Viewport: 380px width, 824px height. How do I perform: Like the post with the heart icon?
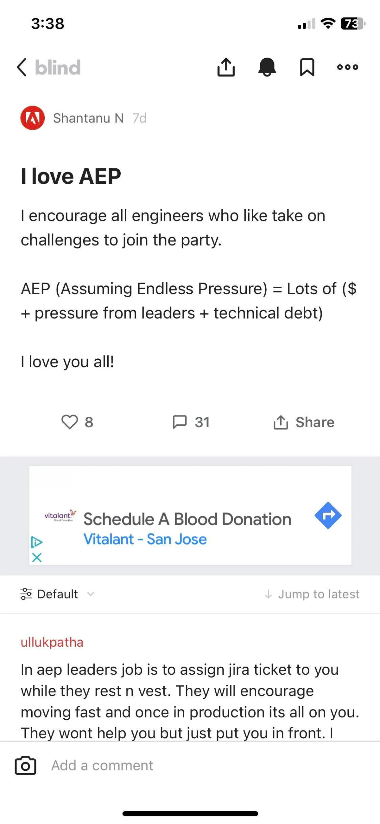pyautogui.click(x=70, y=422)
